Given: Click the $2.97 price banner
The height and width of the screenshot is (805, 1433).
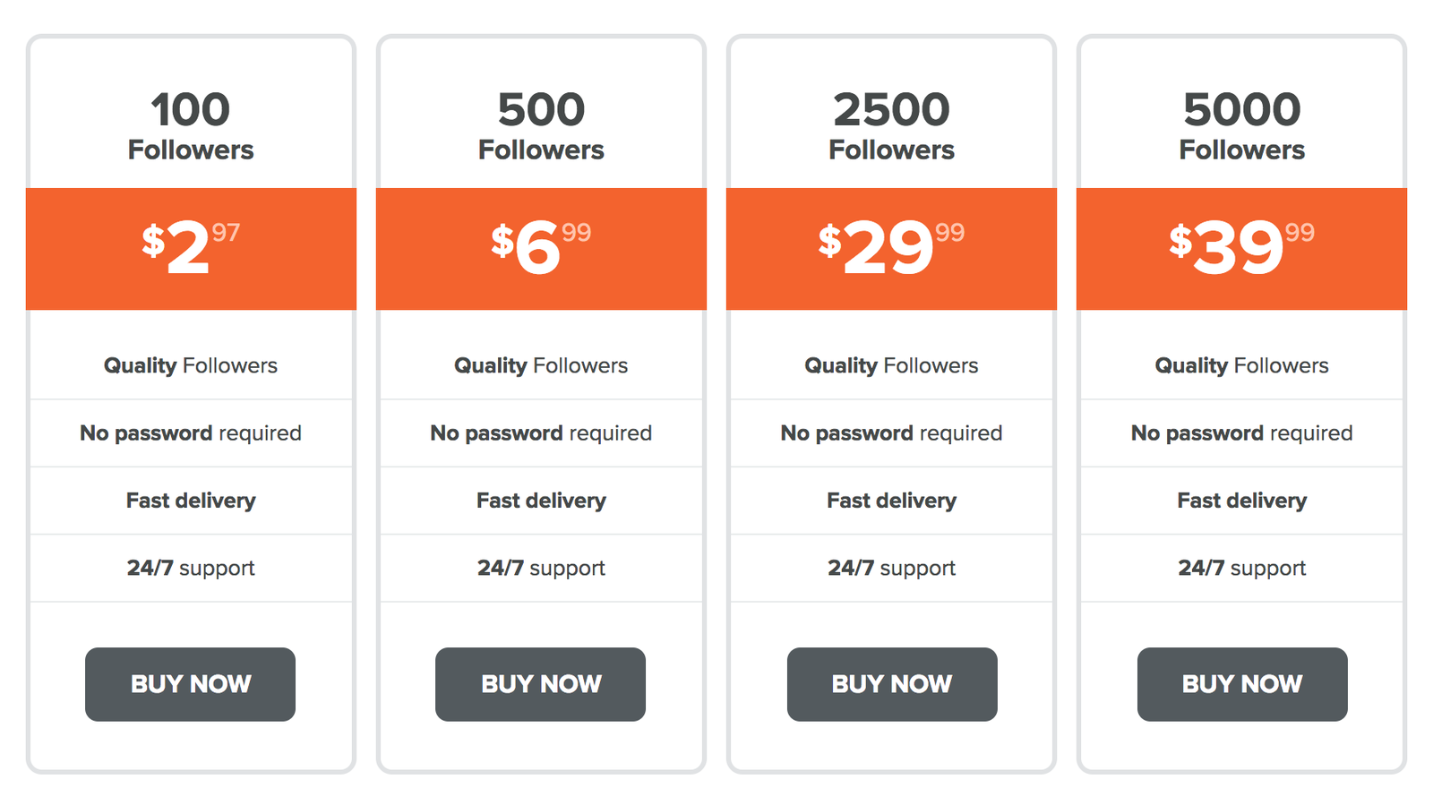Looking at the screenshot, I should tap(191, 248).
